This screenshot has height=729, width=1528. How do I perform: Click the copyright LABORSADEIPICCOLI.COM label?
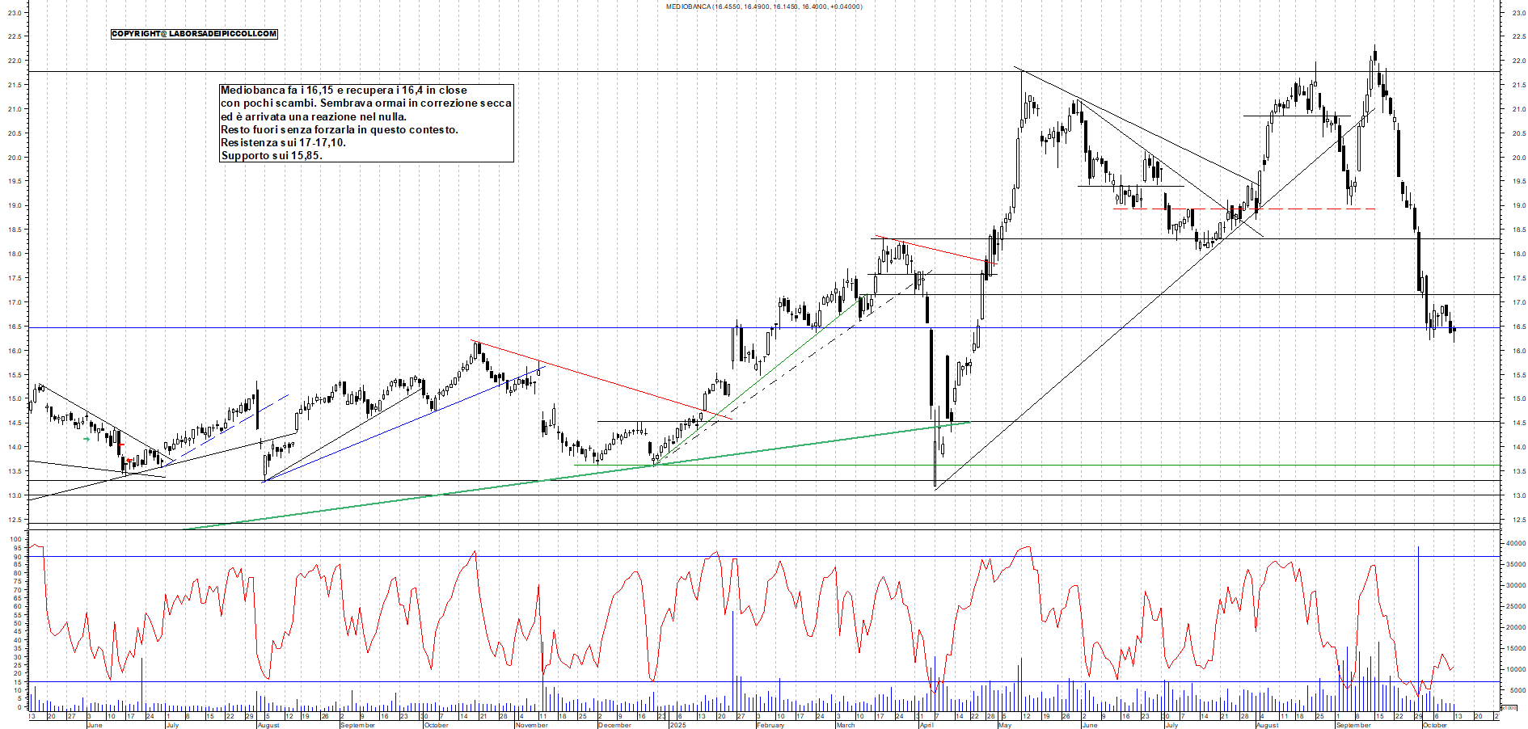[194, 34]
